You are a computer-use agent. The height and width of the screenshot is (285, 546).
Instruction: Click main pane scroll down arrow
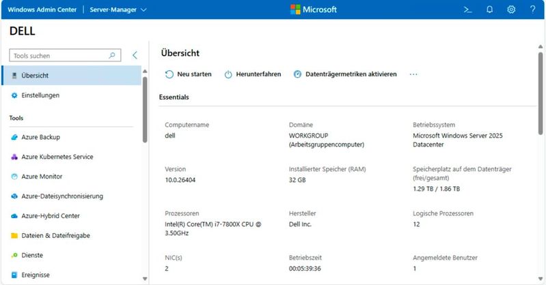541,279
